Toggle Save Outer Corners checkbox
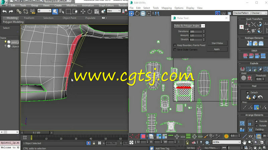 pos(175,50)
